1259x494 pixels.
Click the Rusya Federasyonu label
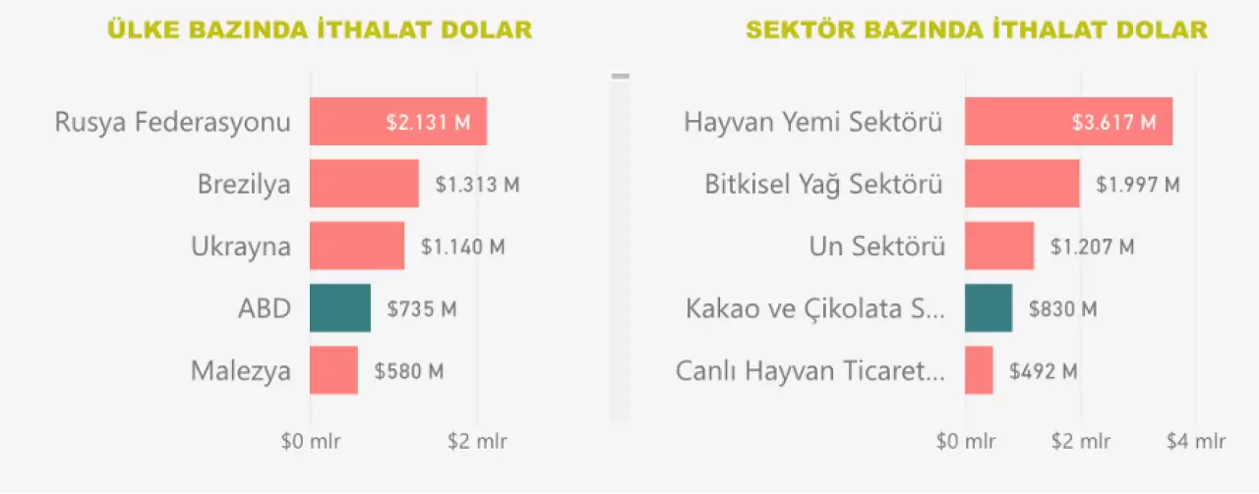[x=173, y=123]
